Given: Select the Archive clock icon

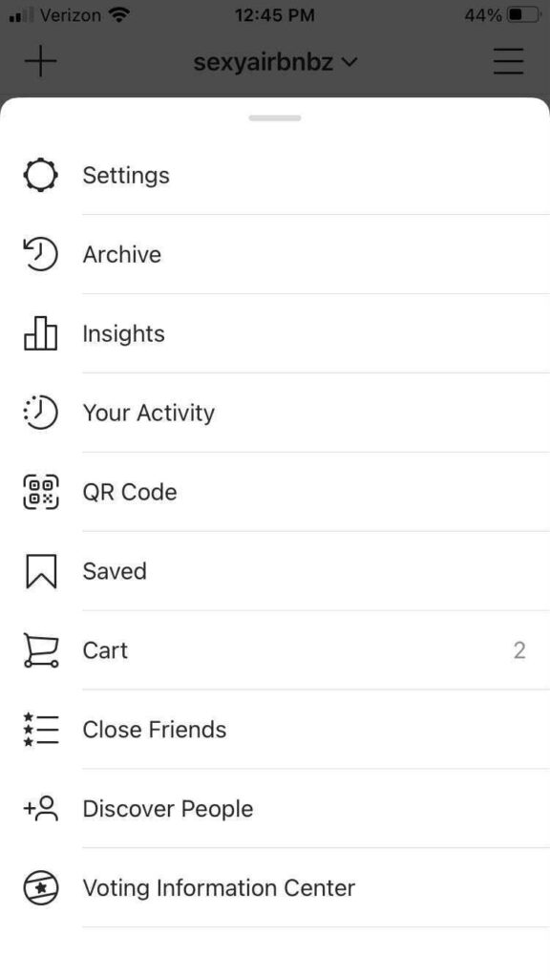Looking at the screenshot, I should [x=40, y=254].
